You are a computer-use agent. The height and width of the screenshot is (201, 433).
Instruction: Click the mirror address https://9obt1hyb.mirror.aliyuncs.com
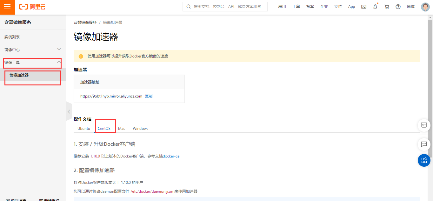(111, 96)
